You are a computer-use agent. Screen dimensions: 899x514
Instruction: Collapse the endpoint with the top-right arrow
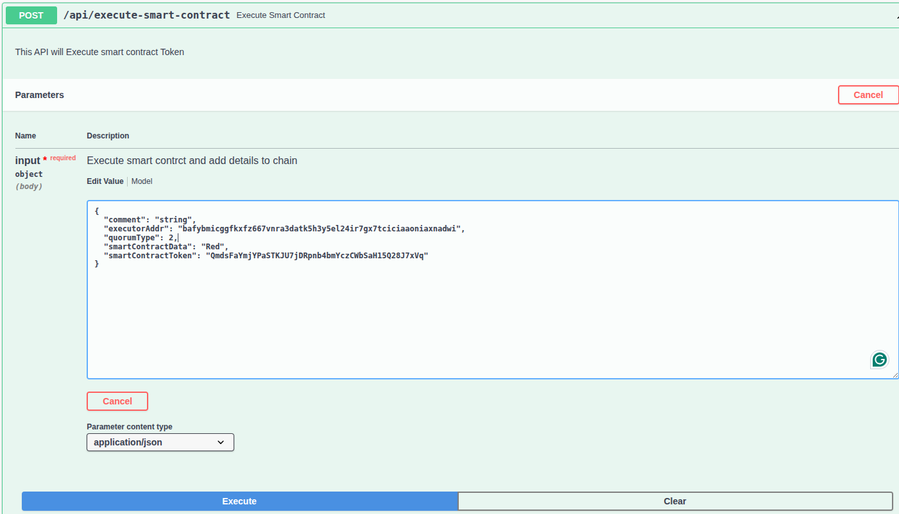[896, 17]
